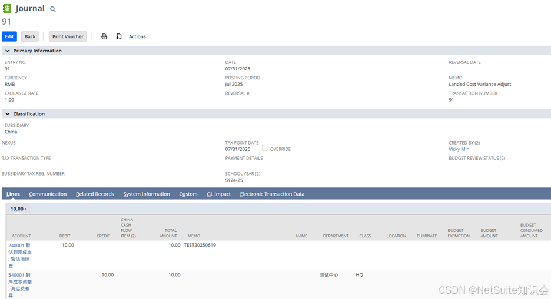Viewport: 551px width, 299px height.
Task: Click the CLASS column header
Action: [365, 236]
